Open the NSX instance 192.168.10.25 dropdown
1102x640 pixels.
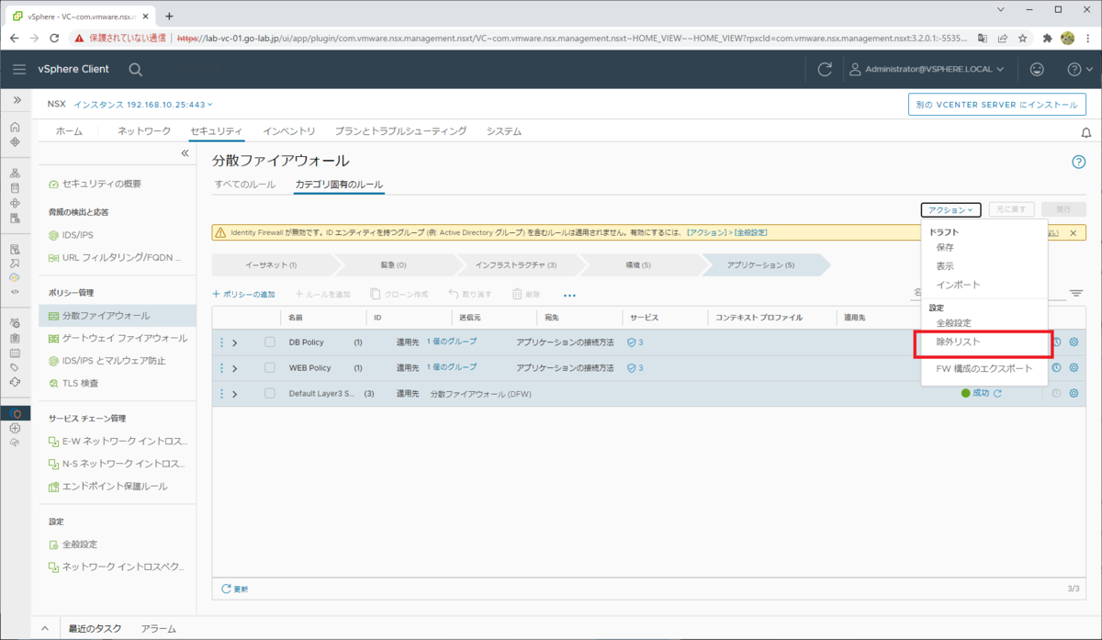(143, 105)
